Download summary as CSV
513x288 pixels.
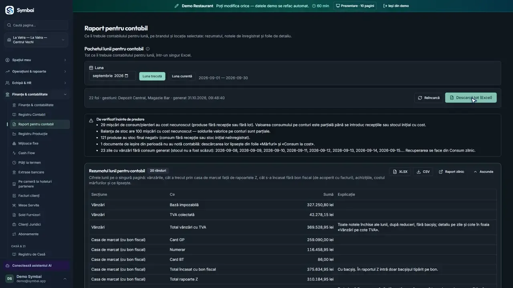point(423,172)
